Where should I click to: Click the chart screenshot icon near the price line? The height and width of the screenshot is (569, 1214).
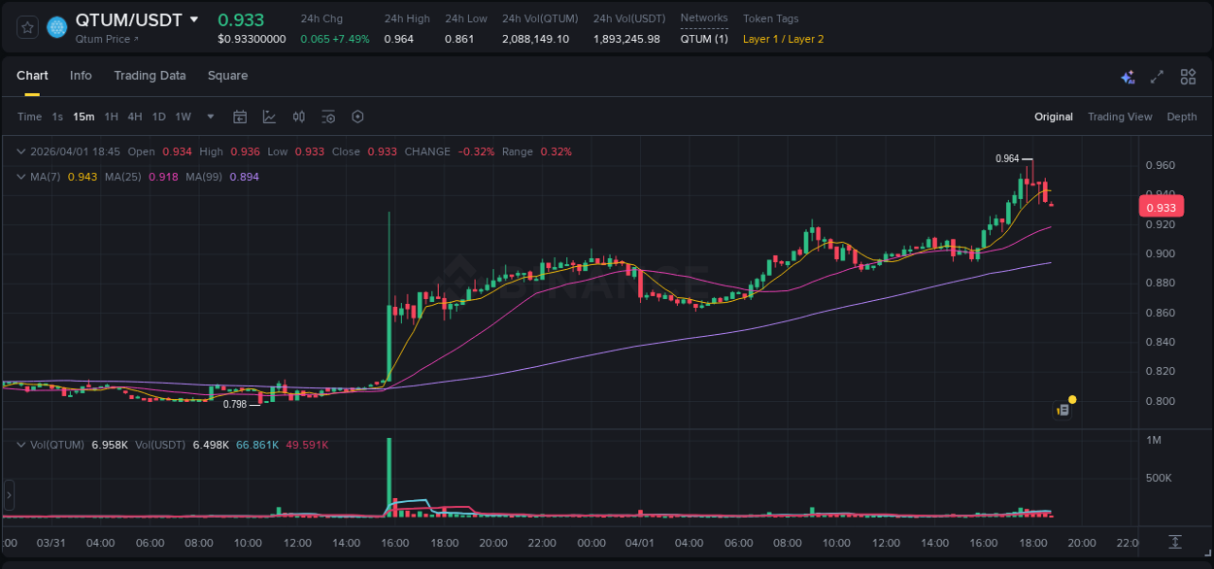tap(1062, 410)
